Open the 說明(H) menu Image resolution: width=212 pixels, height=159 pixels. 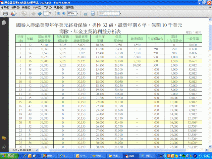click(70, 7)
